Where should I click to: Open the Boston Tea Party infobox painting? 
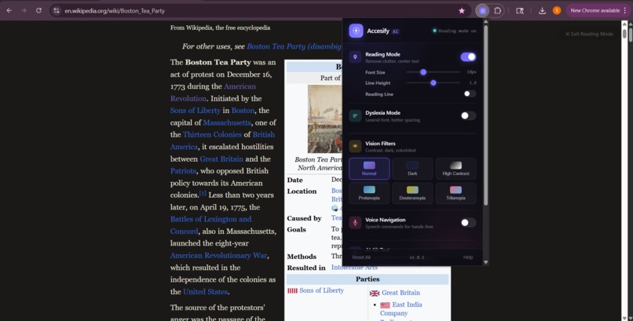(x=325, y=119)
